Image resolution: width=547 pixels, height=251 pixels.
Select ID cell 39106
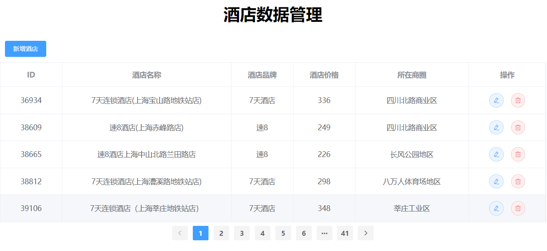tap(31, 209)
